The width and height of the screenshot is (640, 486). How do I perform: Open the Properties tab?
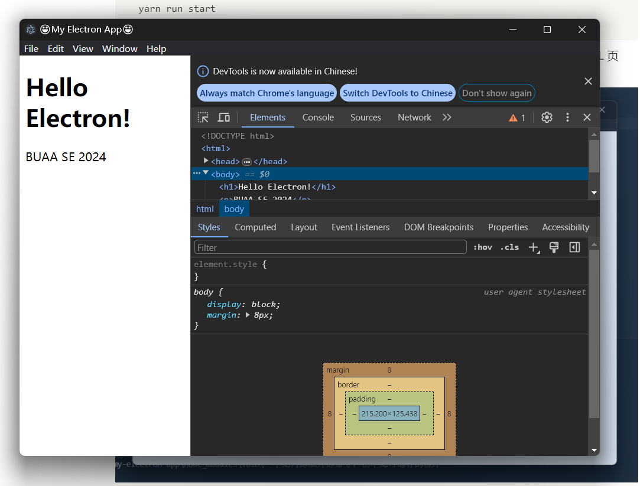[x=508, y=227]
